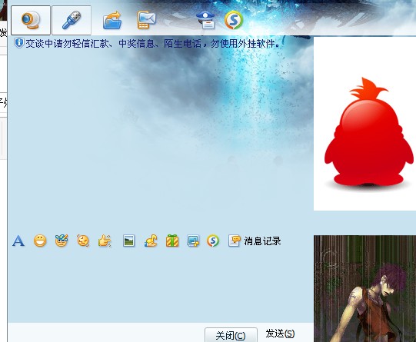
Task: Capture a screenshot with the screen icon
Action: coord(193,241)
